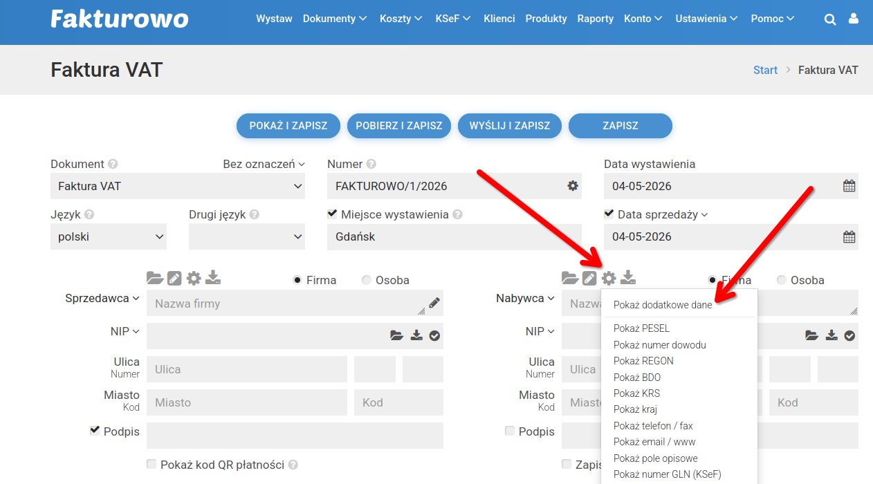
Task: Expand Data sprzedaży label chevron
Action: (704, 215)
